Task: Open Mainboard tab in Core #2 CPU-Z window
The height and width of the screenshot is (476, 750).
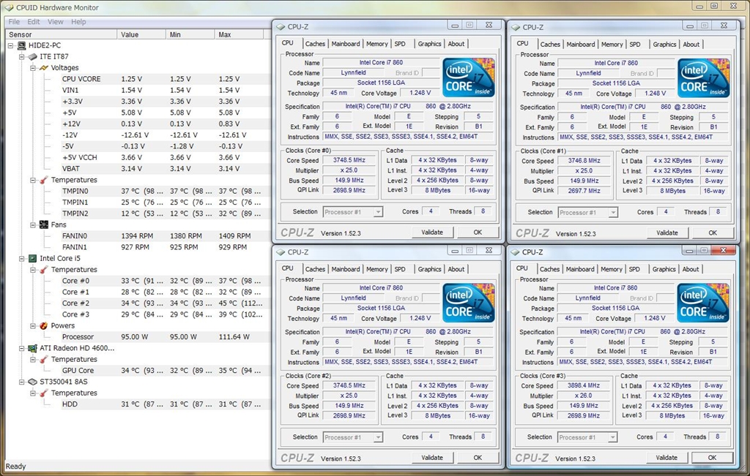Action: click(345, 269)
